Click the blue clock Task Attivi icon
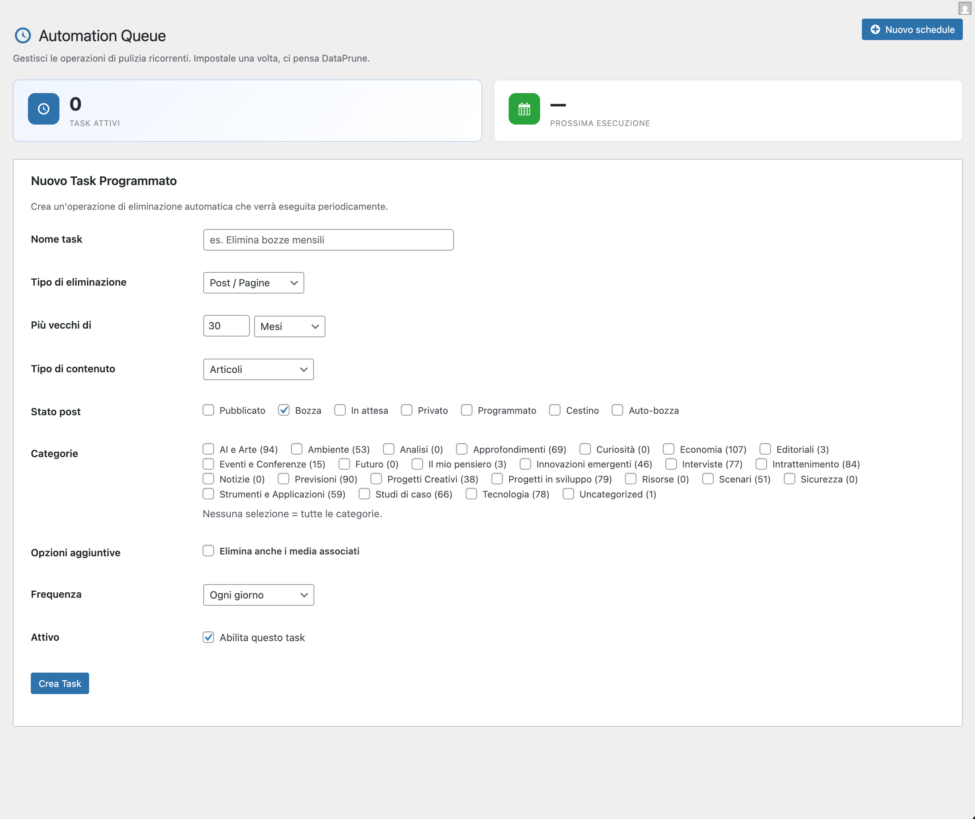 [44, 109]
